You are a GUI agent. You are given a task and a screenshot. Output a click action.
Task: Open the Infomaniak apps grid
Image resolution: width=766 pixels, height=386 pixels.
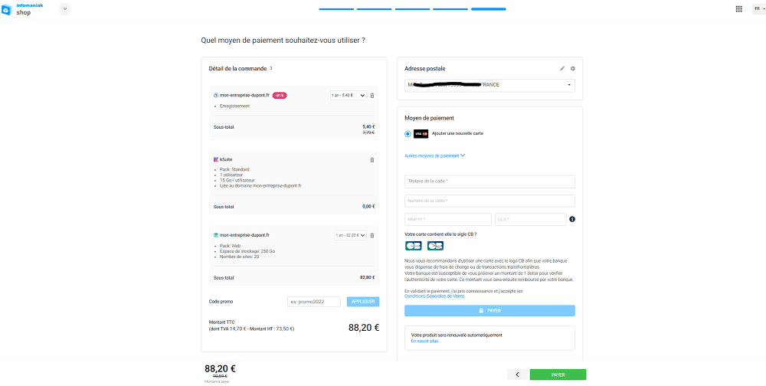[738, 9]
